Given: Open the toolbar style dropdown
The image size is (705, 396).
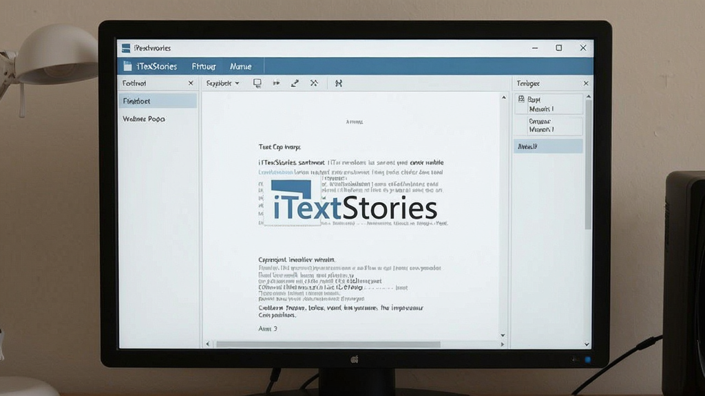Looking at the screenshot, I should pyautogui.click(x=222, y=83).
